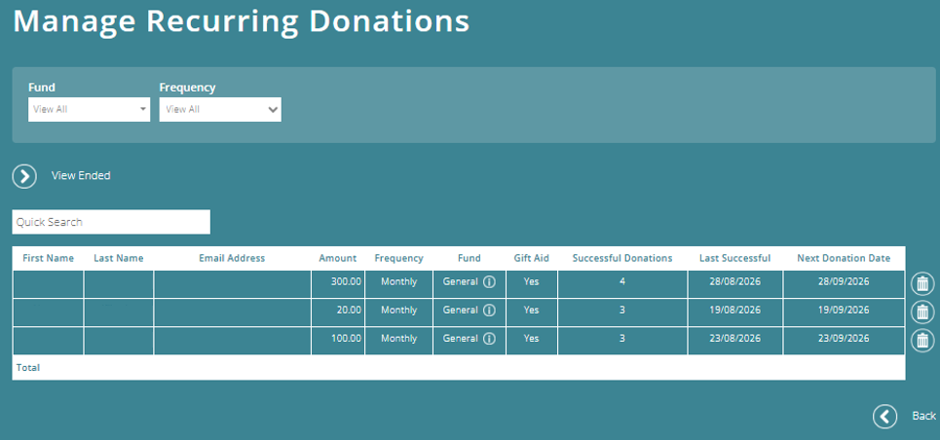Click the View Ended arrow icon
This screenshot has height=440, width=940.
click(24, 176)
